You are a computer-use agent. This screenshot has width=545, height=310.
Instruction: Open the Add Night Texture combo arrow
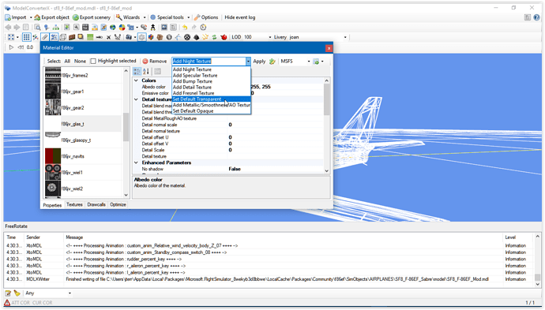point(248,62)
